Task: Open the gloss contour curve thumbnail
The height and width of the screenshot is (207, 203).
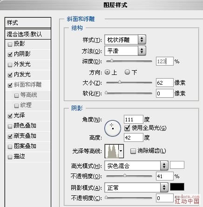Action: tap(112, 151)
